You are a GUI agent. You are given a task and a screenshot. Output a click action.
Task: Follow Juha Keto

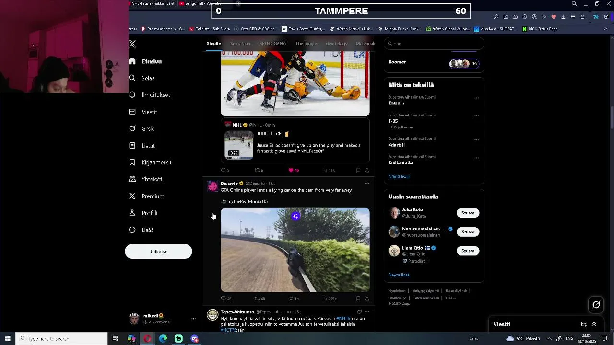[468, 213]
